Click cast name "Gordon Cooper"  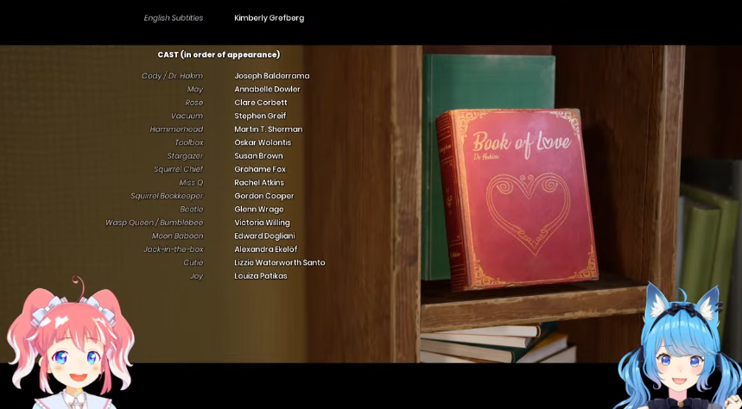[x=264, y=196]
